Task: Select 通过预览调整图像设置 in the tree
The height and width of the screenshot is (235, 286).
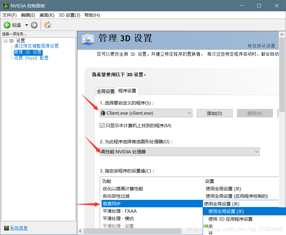Action: pos(36,46)
